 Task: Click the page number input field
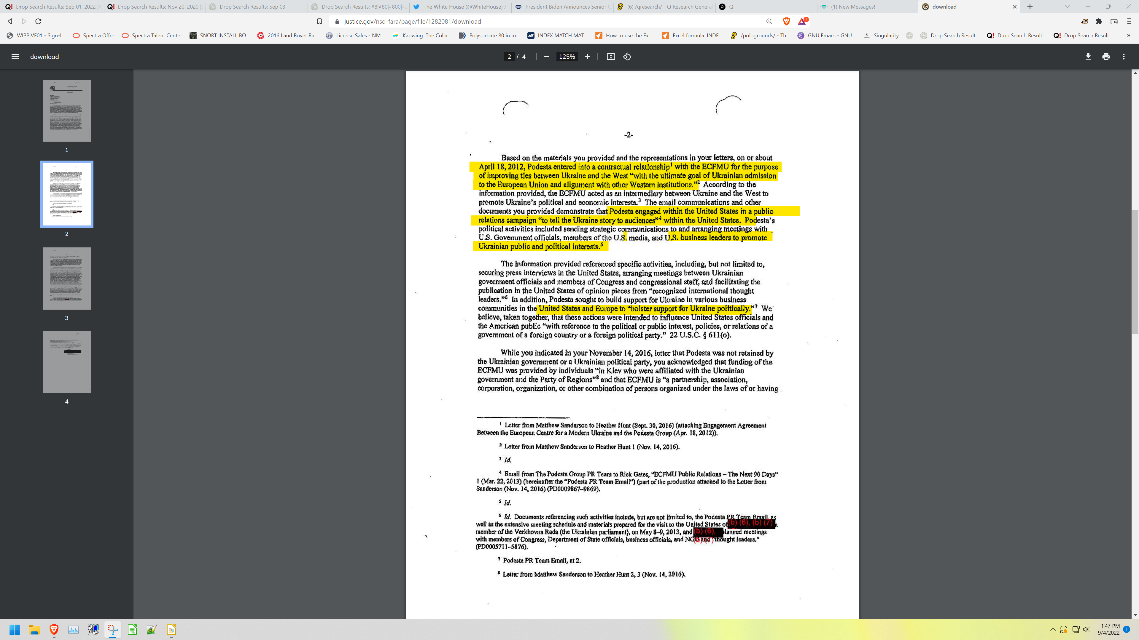pyautogui.click(x=509, y=57)
